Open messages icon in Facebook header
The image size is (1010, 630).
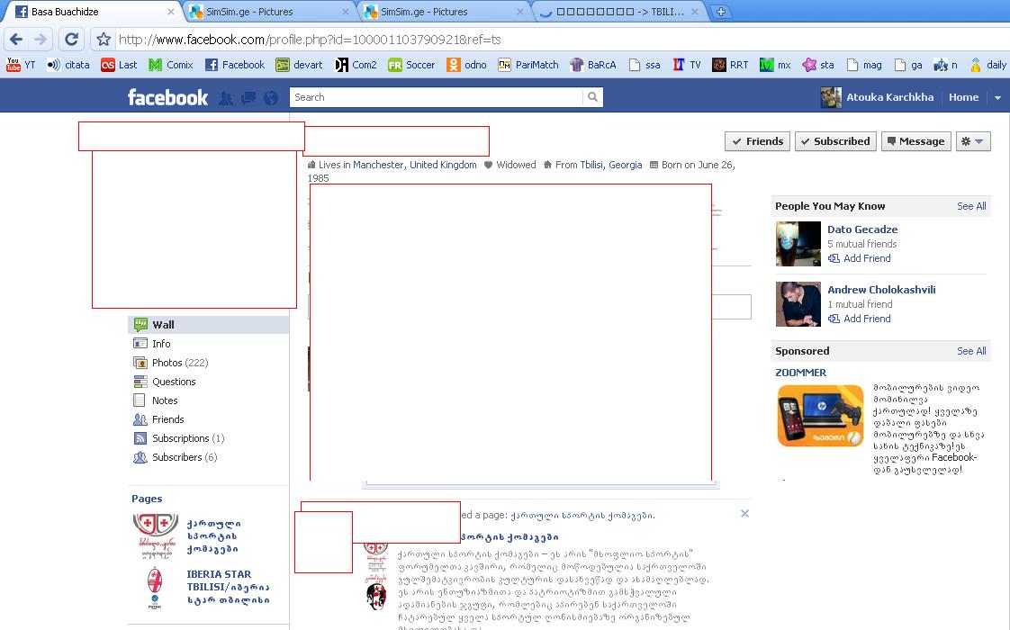pyautogui.click(x=248, y=98)
